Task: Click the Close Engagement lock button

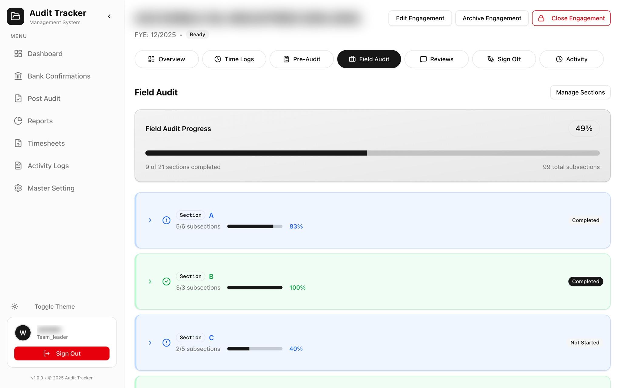Action: 571,18
